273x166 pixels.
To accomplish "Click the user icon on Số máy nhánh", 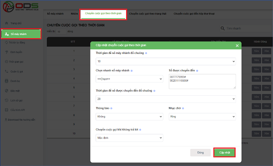I will (x=7, y=34).
